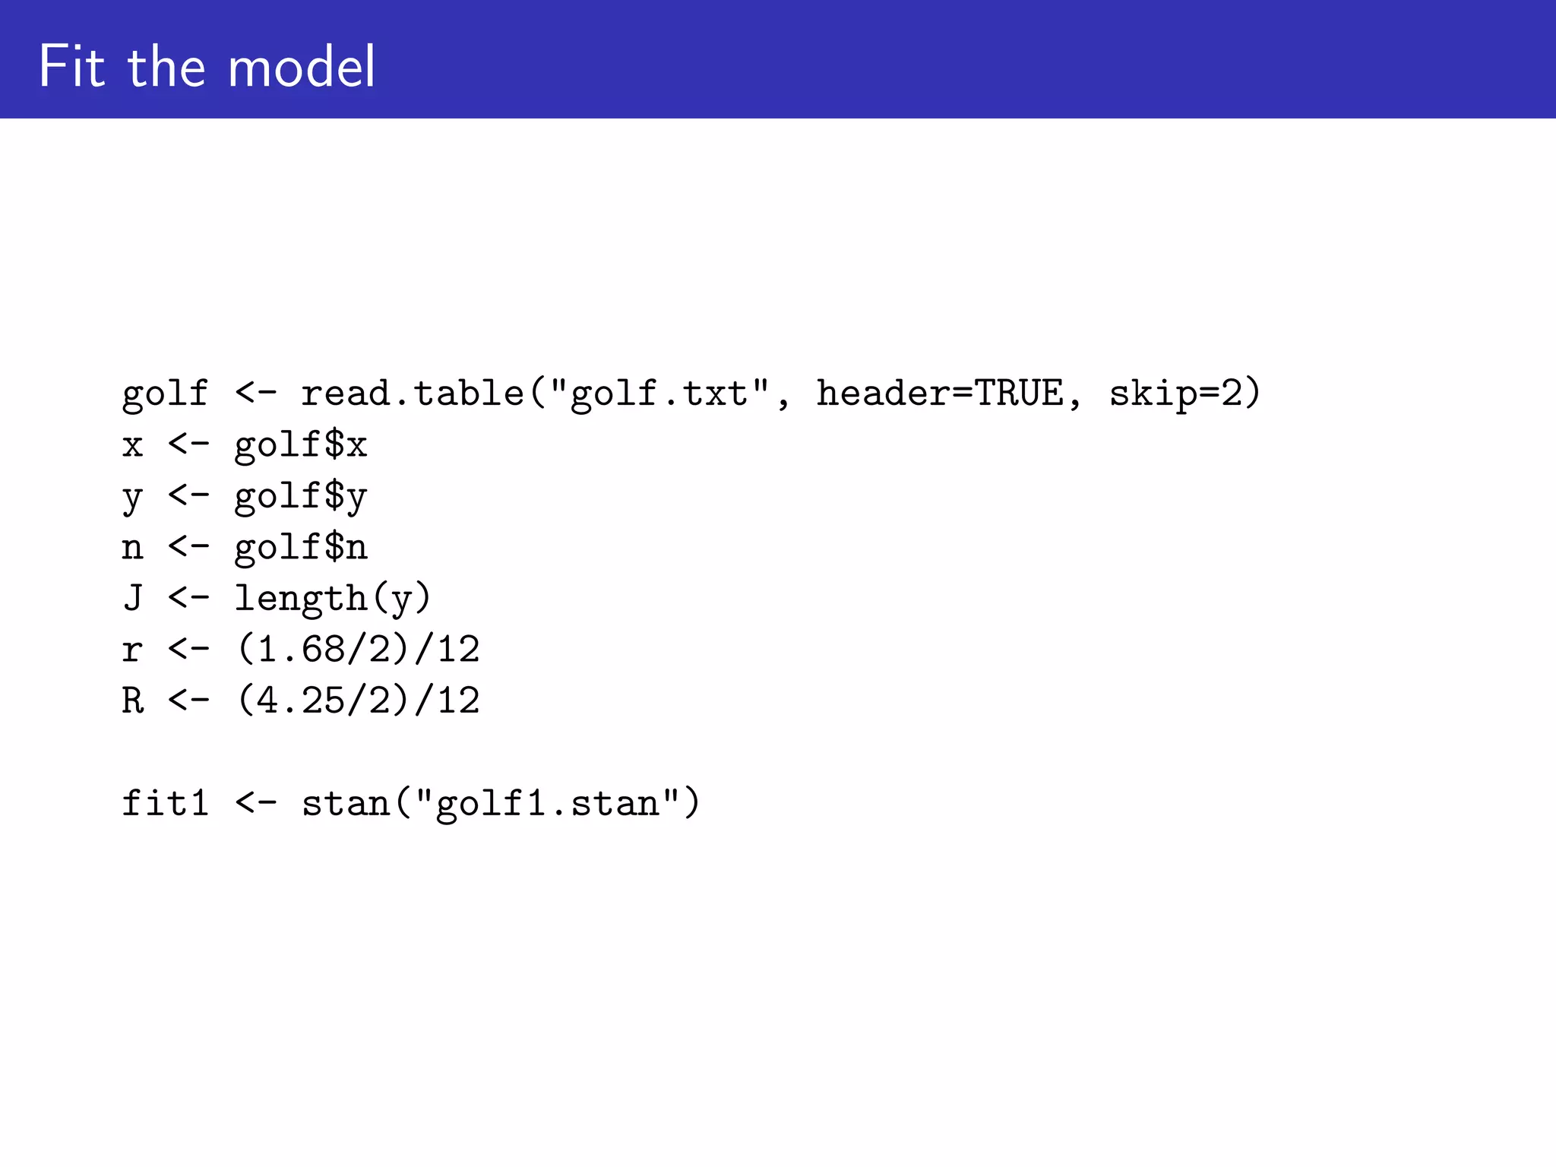Click the word "Fit" in title
This screenshot has height=1167, width=1556.
[x=71, y=67]
